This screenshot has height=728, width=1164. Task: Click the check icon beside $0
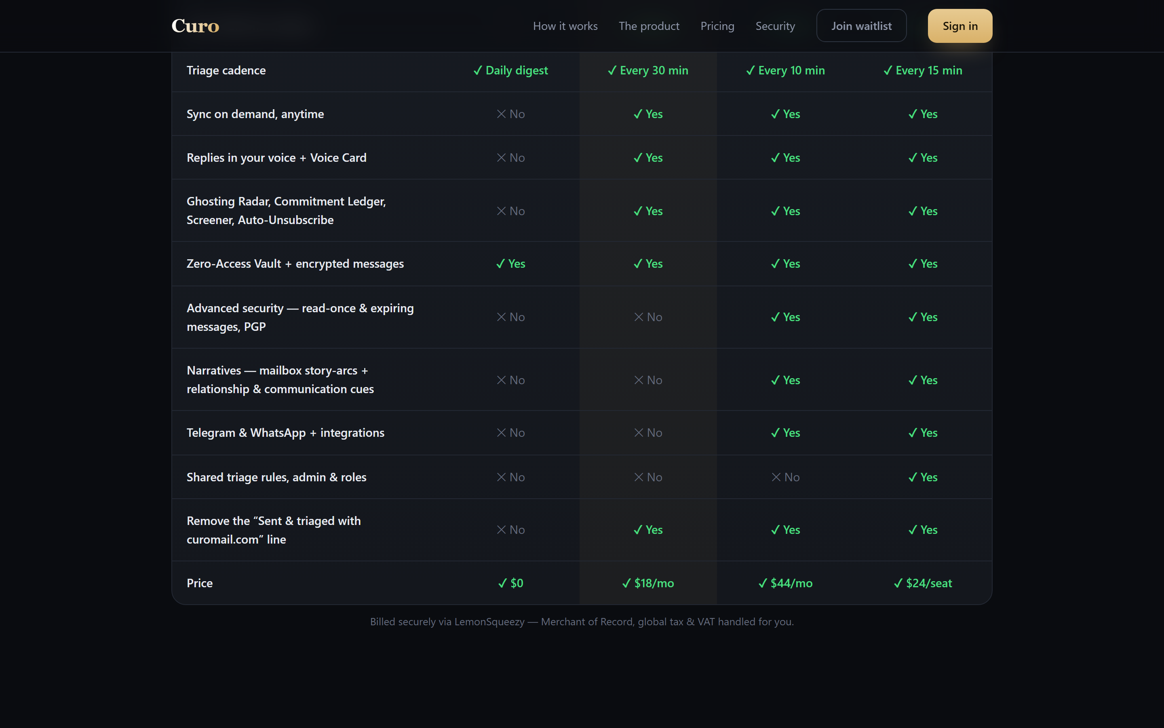point(502,583)
